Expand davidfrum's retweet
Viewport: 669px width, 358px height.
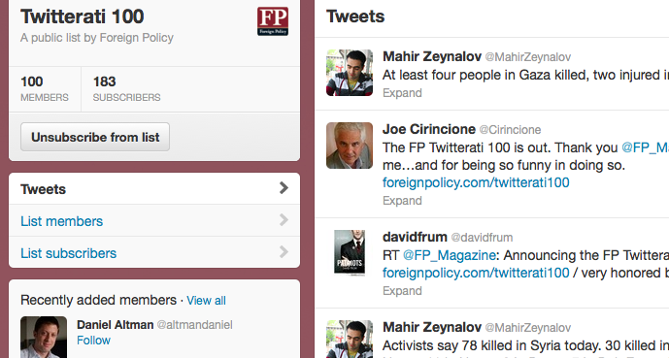pos(402,291)
